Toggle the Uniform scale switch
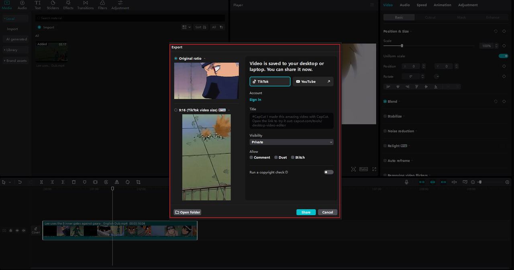Image resolution: width=514 pixels, height=270 pixels. click(x=503, y=56)
